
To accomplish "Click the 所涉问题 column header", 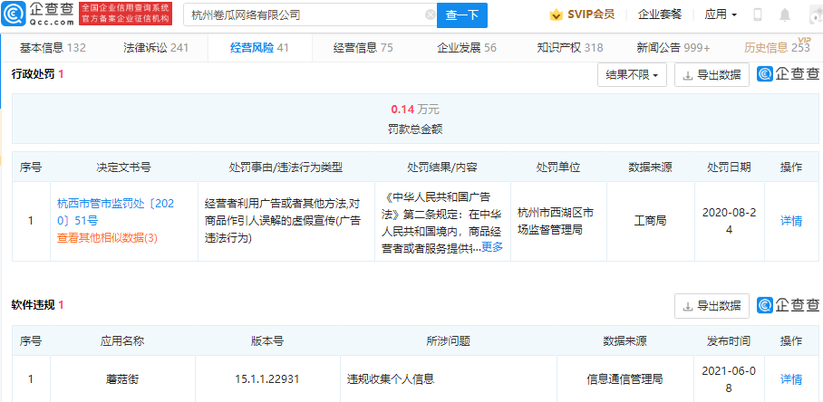I will [449, 341].
